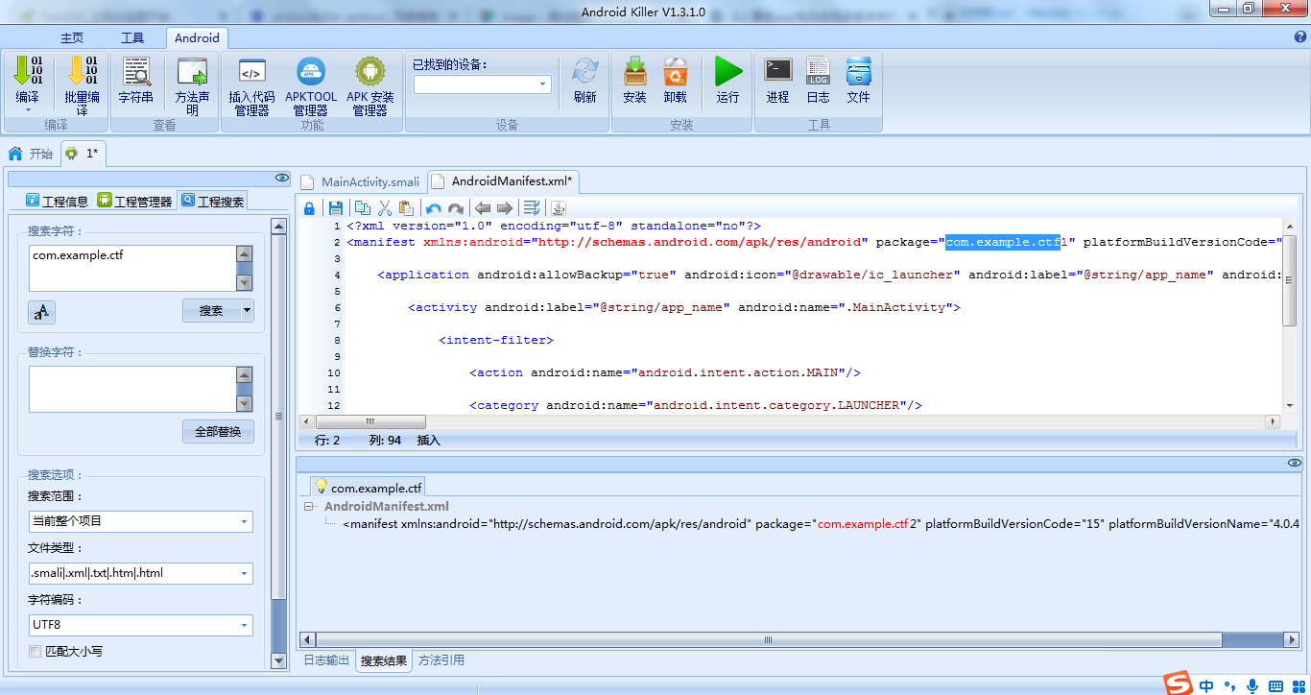Switch to 方法引用 bottom tab
Viewport: 1311px width, 695px height.
pos(441,660)
